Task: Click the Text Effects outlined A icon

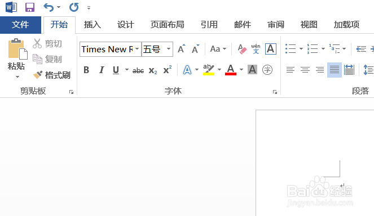Action: (187, 70)
